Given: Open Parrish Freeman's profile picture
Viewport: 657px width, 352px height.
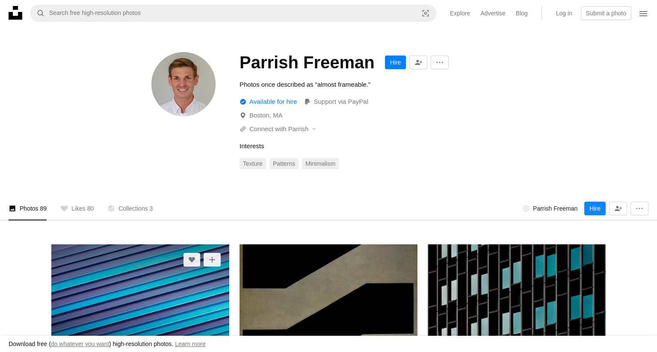Looking at the screenshot, I should (x=183, y=84).
